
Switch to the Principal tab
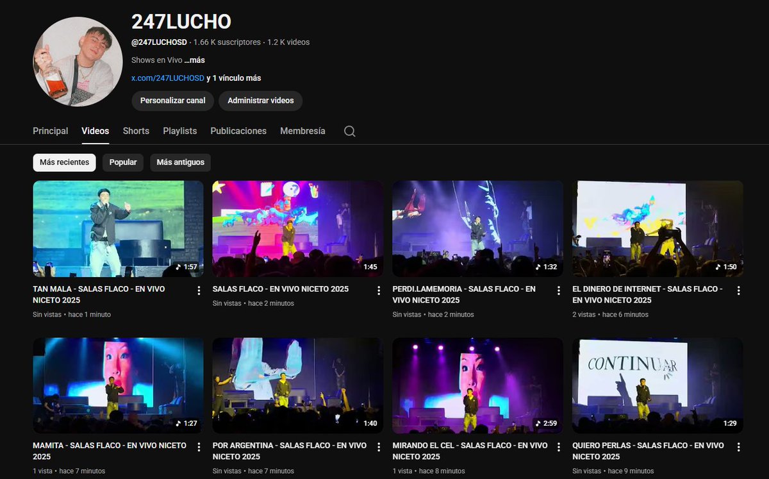(x=51, y=131)
